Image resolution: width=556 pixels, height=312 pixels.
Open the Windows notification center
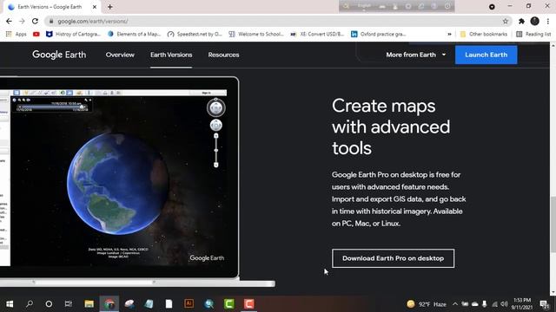pyautogui.click(x=544, y=304)
